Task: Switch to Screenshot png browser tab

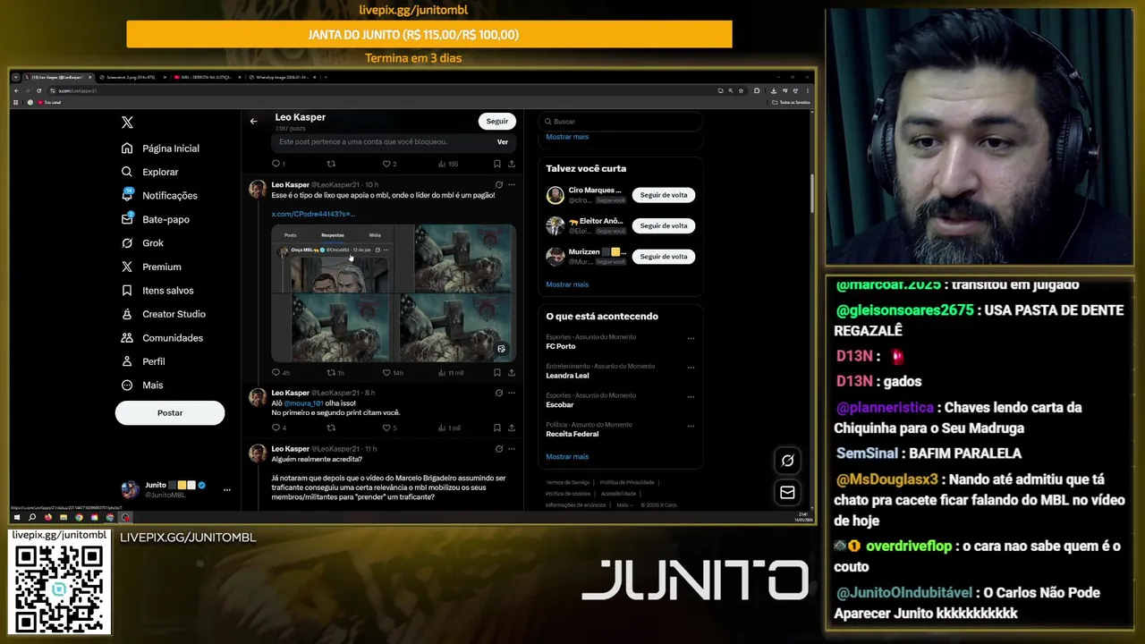Action: [x=131, y=78]
